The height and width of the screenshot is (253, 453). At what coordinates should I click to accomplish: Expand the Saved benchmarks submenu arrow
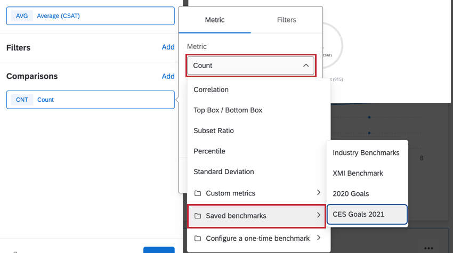pos(319,215)
